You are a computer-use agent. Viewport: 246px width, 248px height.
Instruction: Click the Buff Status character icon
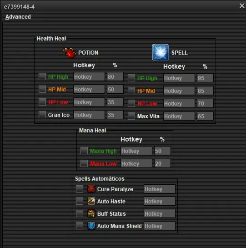click(x=91, y=213)
